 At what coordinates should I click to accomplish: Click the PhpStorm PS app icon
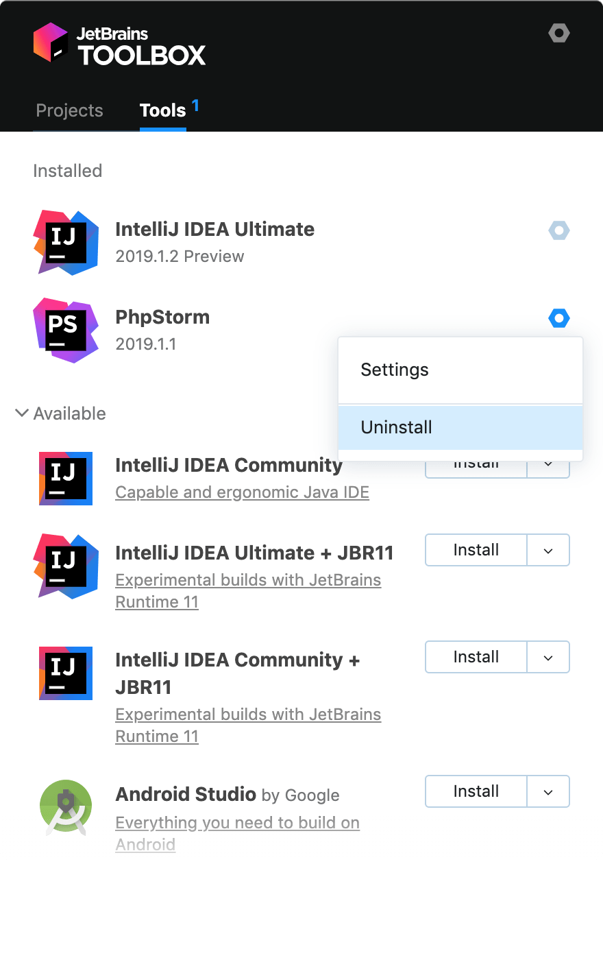coord(66,331)
